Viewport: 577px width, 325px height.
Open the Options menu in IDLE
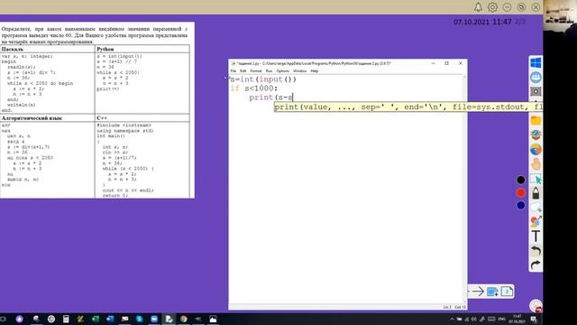coord(282,70)
